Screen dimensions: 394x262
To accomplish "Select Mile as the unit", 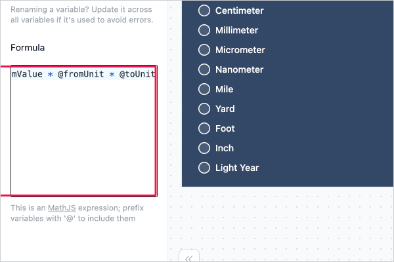I will point(204,89).
